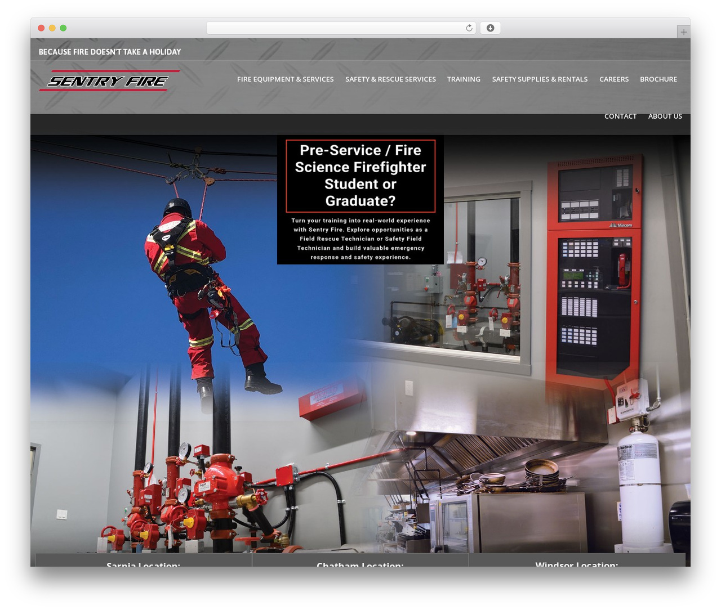Viewport: 721px width, 610px height.
Task: Navigate to the Contact page
Action: [x=620, y=116]
